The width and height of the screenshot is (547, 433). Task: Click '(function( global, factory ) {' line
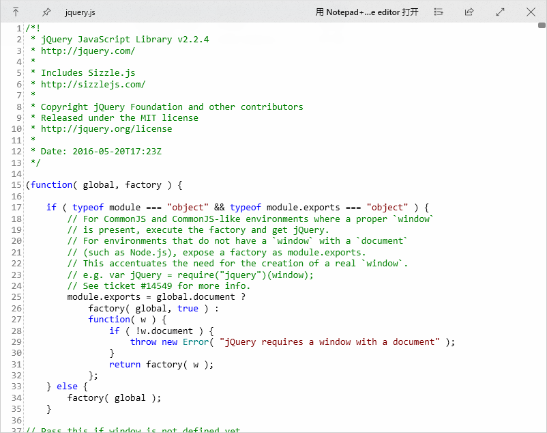104,185
